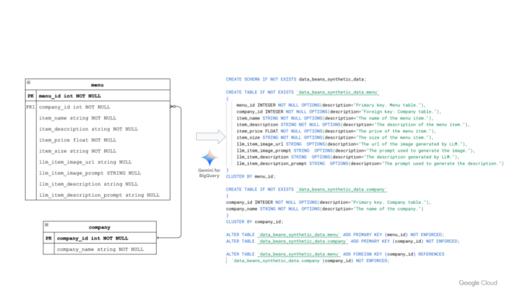Click the large right-pointing arrow shape

210,137
